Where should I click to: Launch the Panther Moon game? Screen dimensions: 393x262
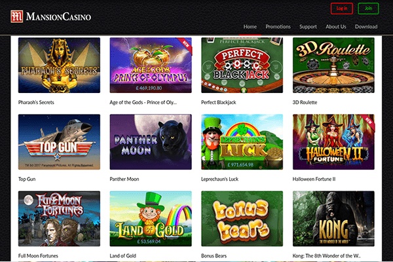coord(151,142)
